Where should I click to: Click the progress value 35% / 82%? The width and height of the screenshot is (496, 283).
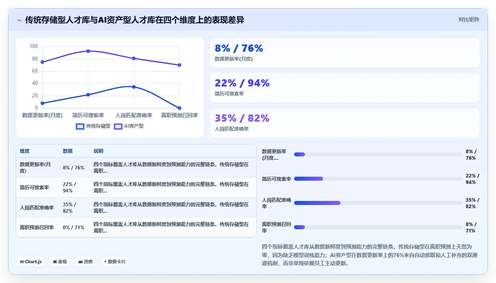pos(473,203)
